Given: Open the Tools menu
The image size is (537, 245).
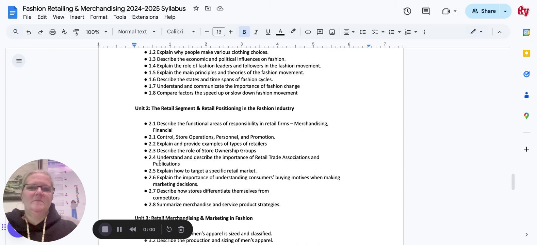Looking at the screenshot, I should tap(120, 17).
